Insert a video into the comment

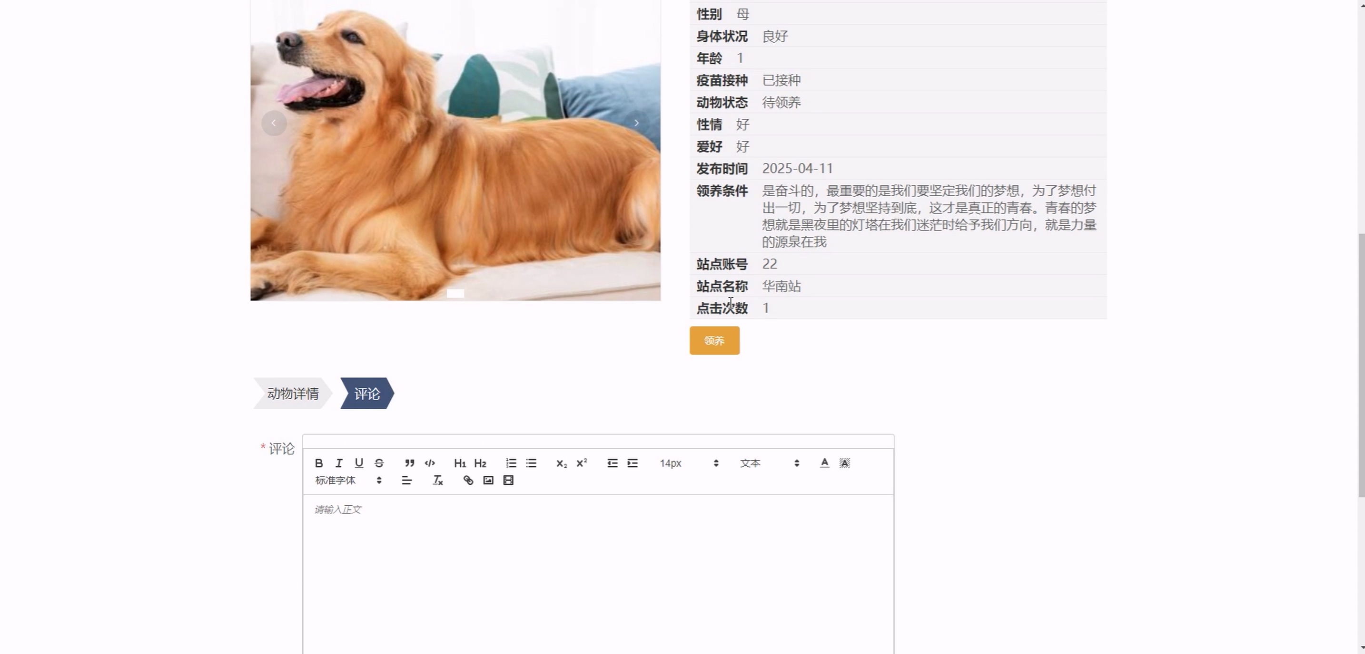tap(508, 481)
